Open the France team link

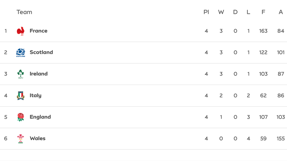coord(38,31)
